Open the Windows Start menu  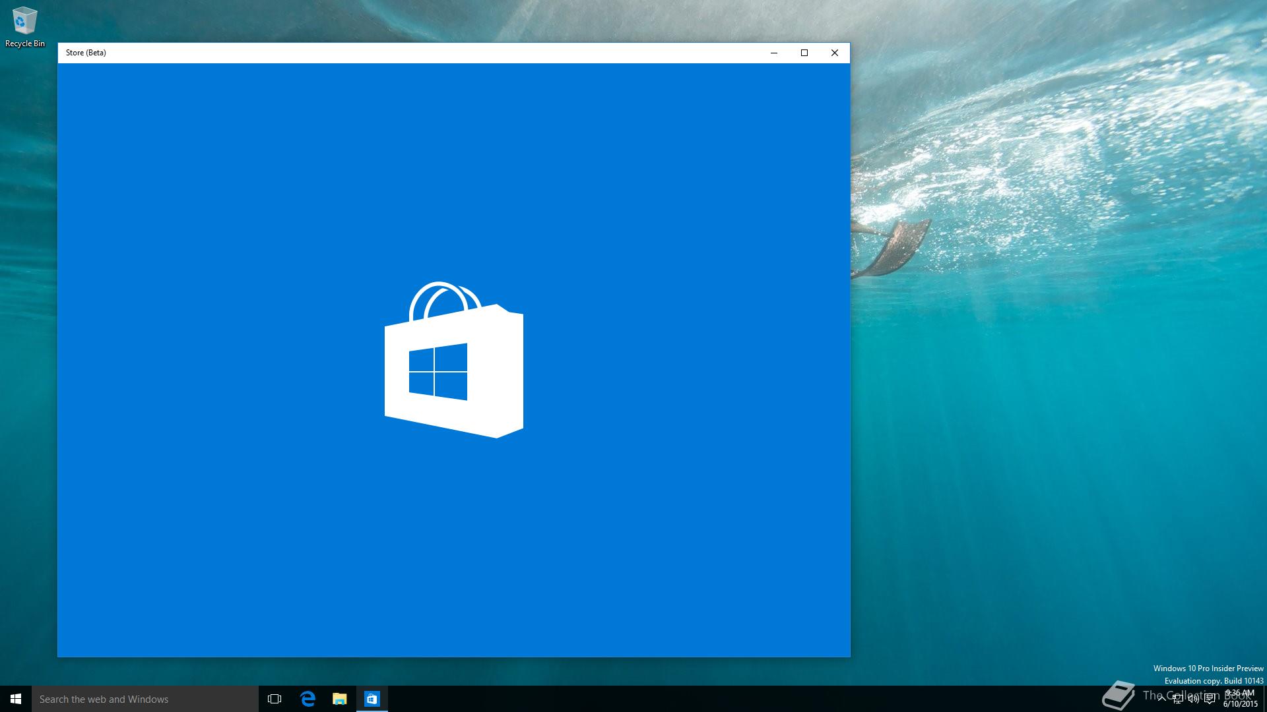[16, 699]
